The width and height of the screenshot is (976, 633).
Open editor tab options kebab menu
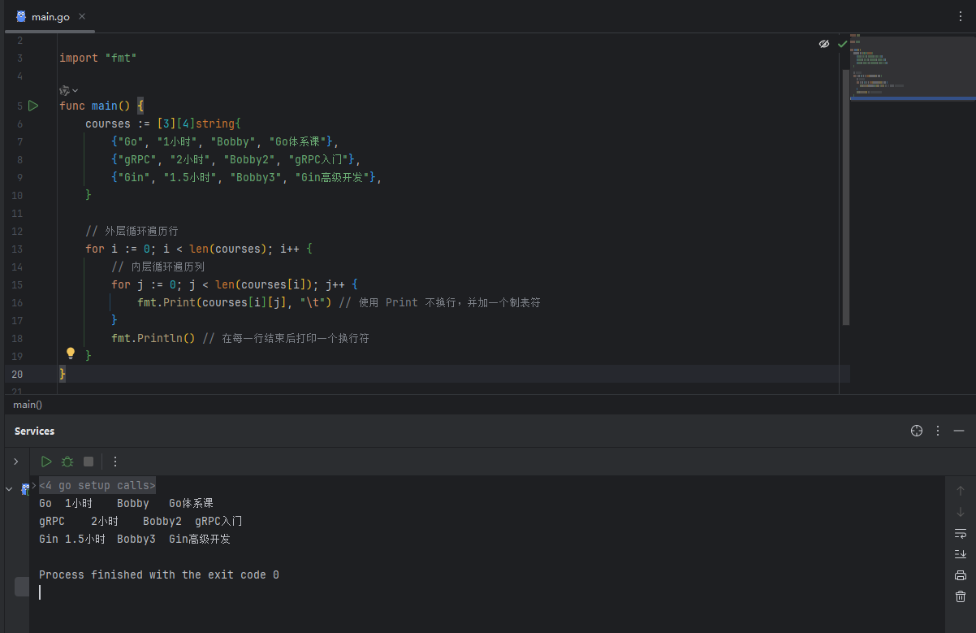coord(961,16)
